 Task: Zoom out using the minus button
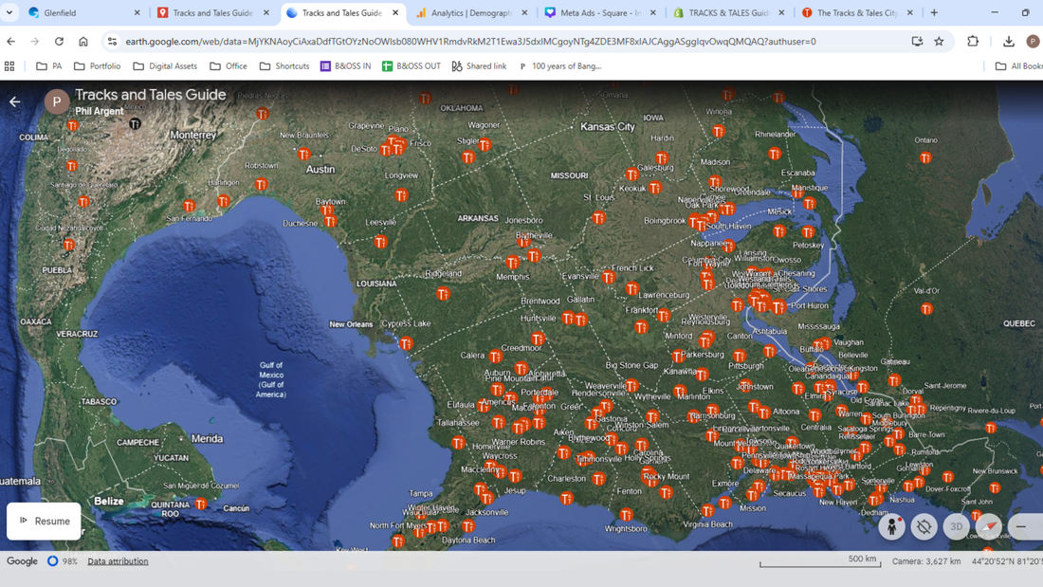point(1021,526)
